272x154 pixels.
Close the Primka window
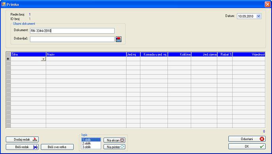(268, 4)
